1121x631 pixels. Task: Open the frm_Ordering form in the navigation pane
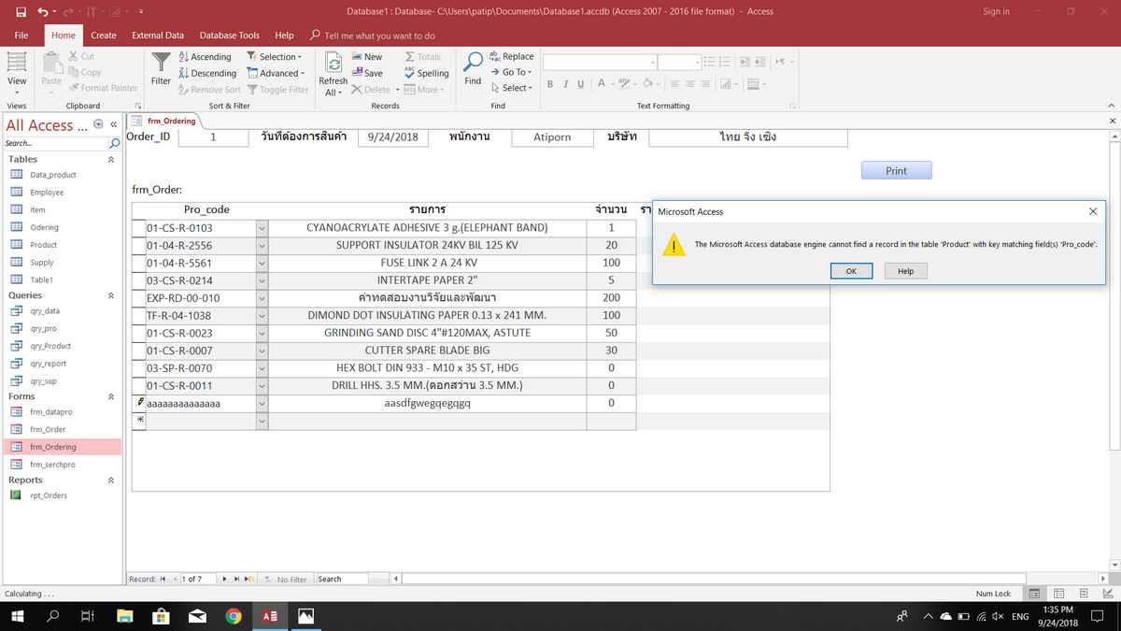pyautogui.click(x=63, y=447)
